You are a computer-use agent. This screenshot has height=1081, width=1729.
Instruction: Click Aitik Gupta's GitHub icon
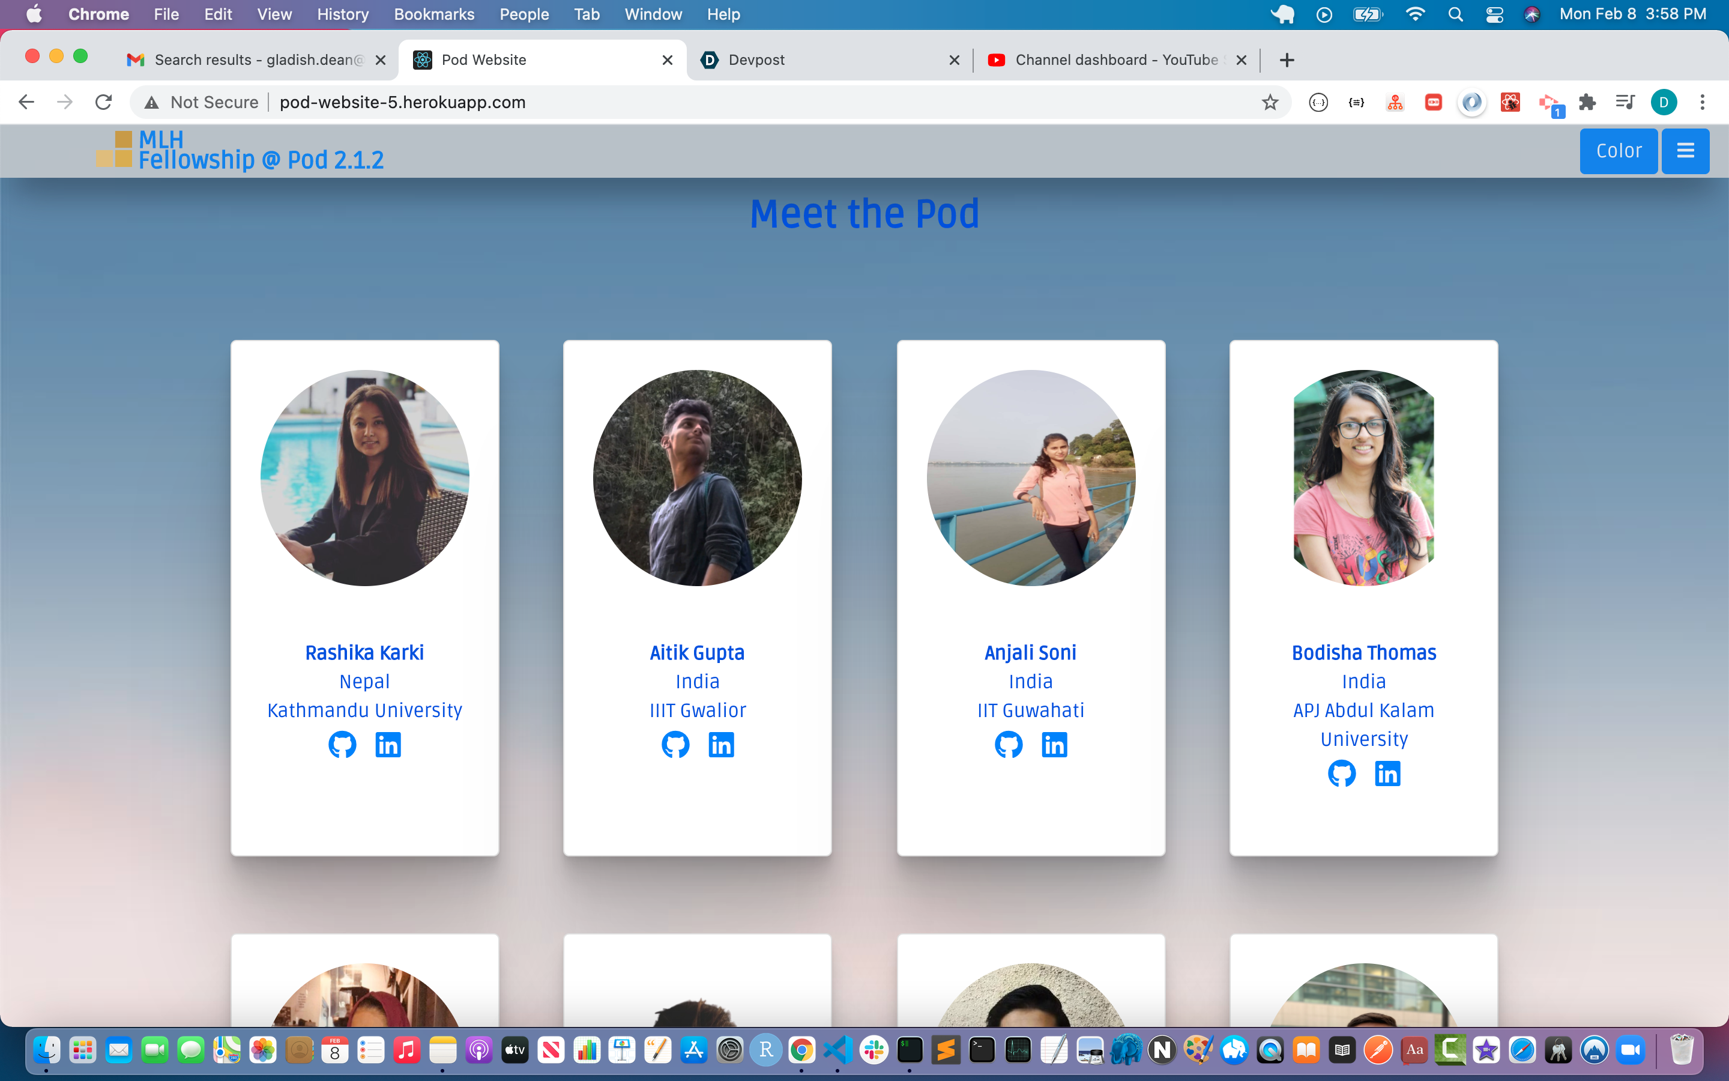pyautogui.click(x=675, y=744)
